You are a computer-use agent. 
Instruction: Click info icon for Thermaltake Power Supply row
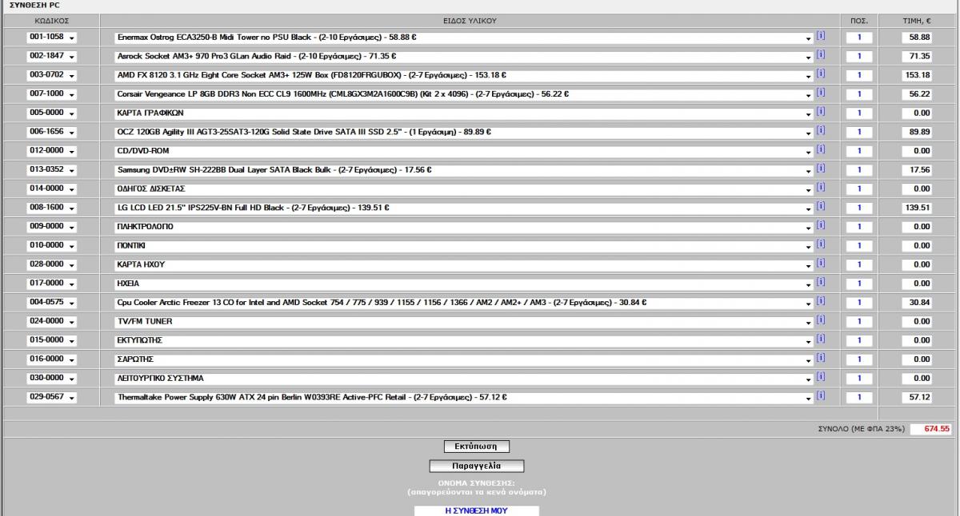(820, 396)
